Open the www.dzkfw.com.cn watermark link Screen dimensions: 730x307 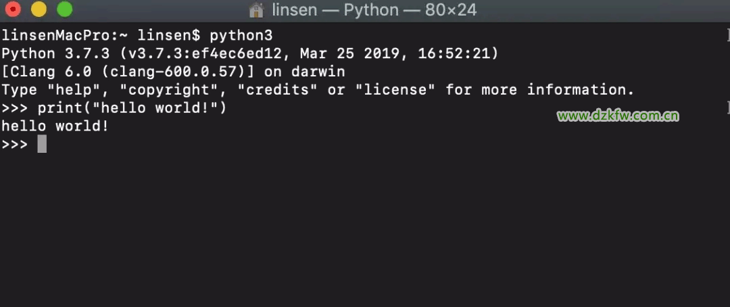pos(618,116)
